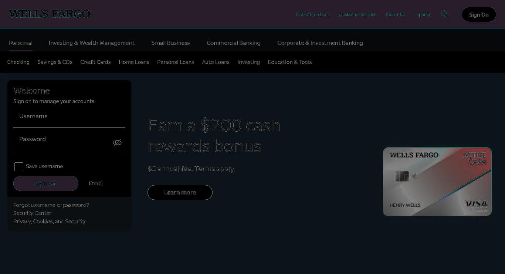Open About Us link
This screenshot has width=505, height=274.
click(x=395, y=14)
